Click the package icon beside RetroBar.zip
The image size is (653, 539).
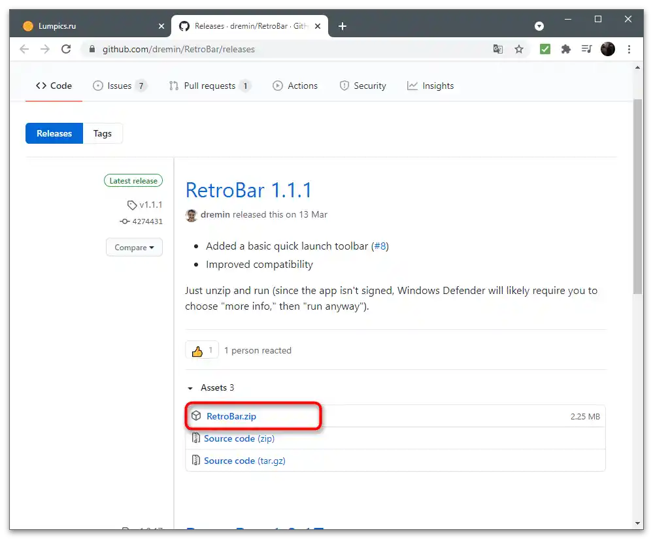pos(196,416)
